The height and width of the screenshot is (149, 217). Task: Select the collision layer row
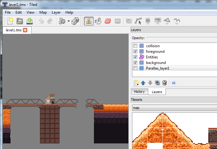coord(175,46)
